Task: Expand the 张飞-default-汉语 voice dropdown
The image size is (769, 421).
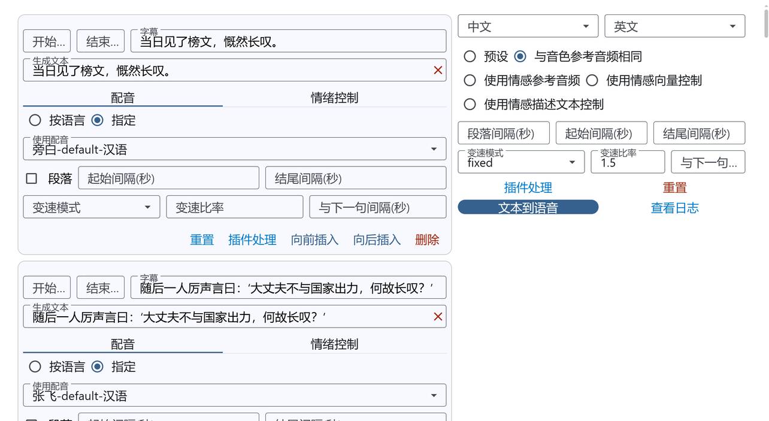Action: click(234, 395)
